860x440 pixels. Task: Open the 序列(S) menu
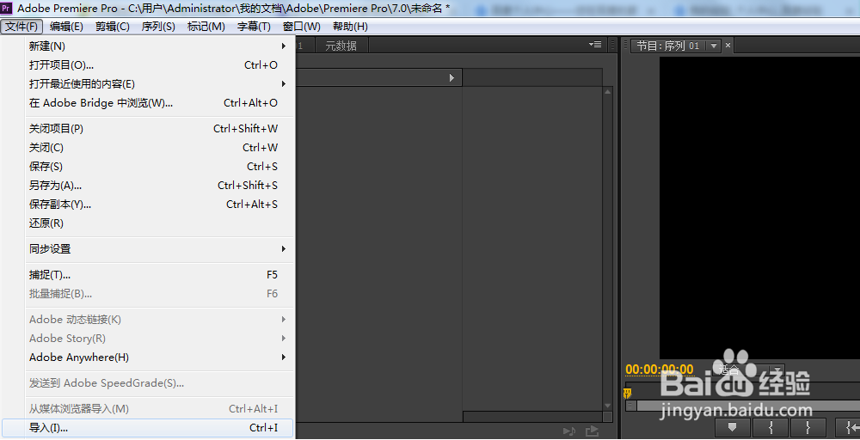point(158,27)
